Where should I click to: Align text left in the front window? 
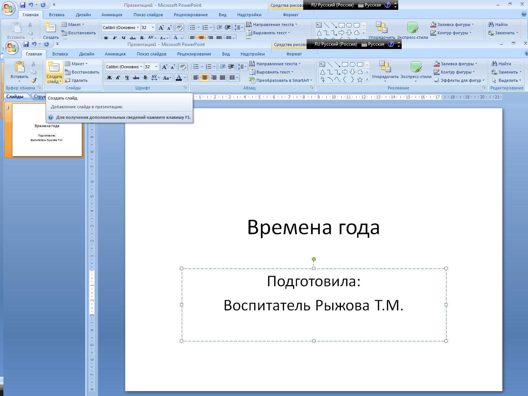(196, 78)
